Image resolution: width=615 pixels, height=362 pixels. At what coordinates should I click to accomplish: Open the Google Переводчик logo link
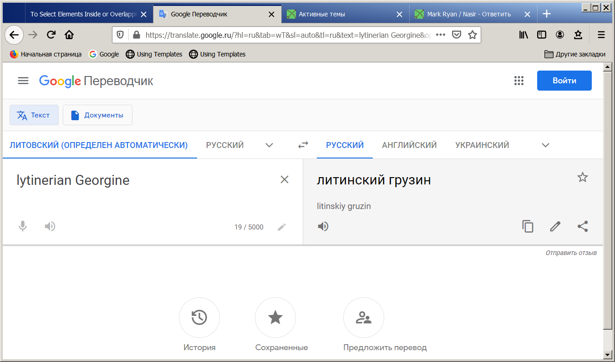coord(96,81)
